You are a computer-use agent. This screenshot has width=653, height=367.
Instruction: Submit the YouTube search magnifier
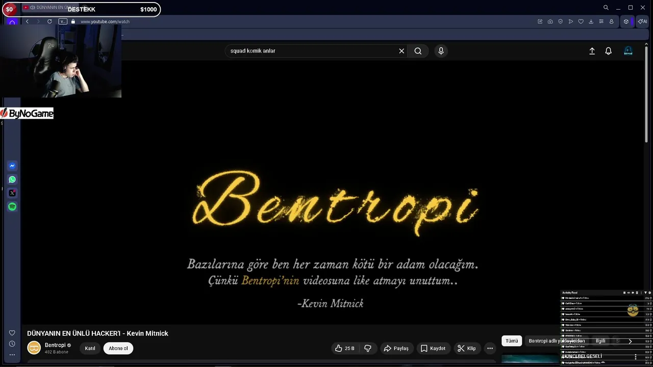(x=418, y=51)
